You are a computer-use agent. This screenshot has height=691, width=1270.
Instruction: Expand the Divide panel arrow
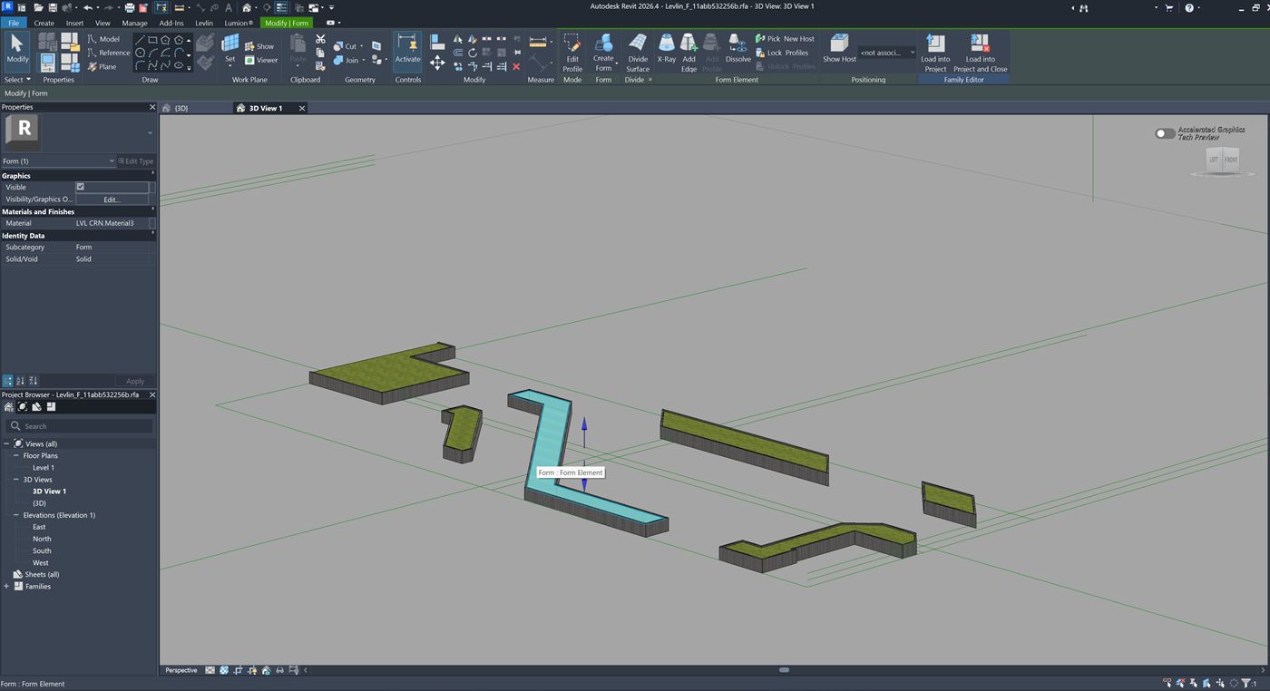click(x=650, y=80)
